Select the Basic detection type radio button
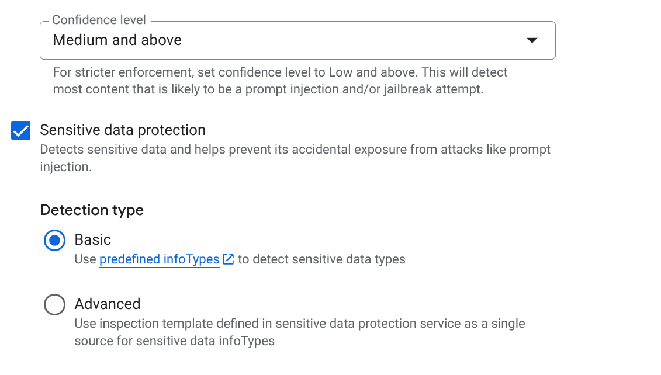This screenshot has width=661, height=375. pyautogui.click(x=55, y=240)
